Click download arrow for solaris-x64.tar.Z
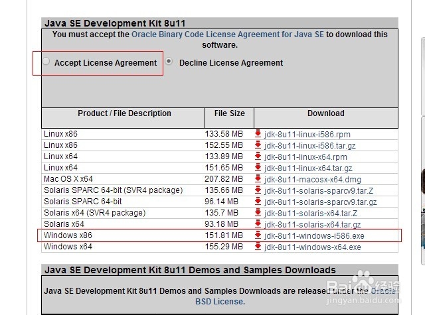The height and width of the screenshot is (315, 425). (258, 213)
